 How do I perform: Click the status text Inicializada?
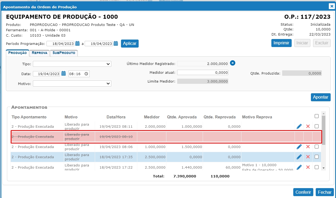tap(321, 24)
